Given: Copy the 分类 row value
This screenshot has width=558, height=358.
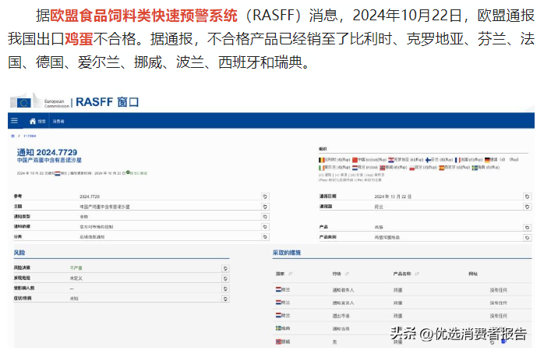Looking at the screenshot, I should (265, 237).
